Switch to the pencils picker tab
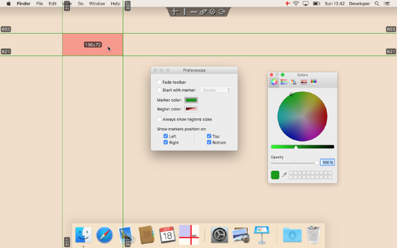 pyautogui.click(x=314, y=82)
